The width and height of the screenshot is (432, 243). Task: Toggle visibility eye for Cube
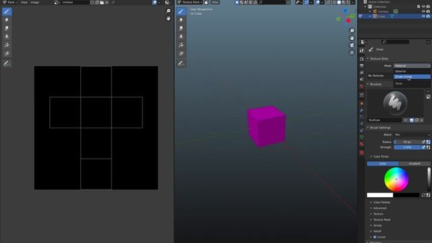[x=423, y=16]
